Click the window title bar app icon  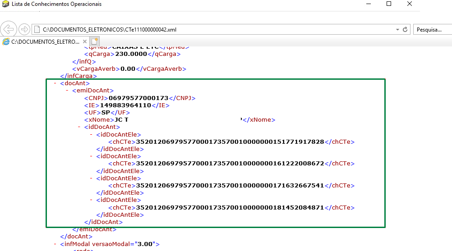(5, 4)
